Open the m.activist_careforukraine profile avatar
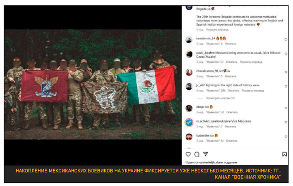The height and width of the screenshot is (186, 293). click(x=189, y=123)
